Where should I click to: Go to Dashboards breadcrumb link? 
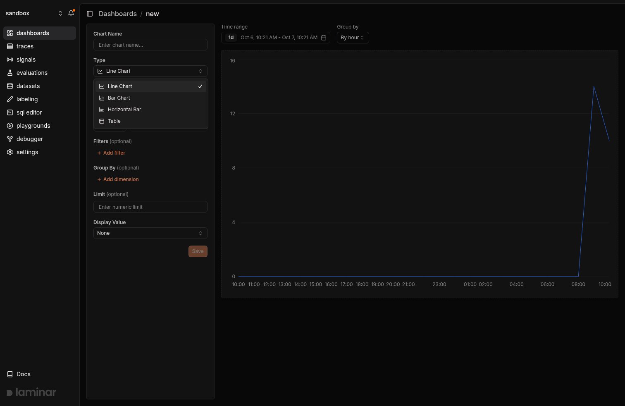[118, 14]
